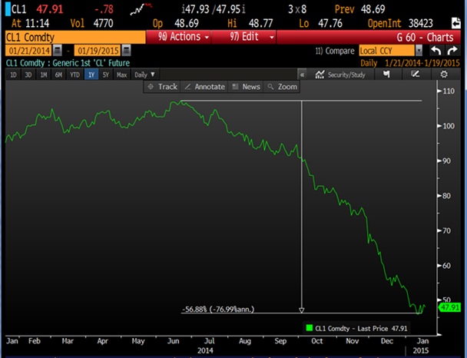The height and width of the screenshot is (358, 467).
Task: Open the Actions menu
Action: 180,37
